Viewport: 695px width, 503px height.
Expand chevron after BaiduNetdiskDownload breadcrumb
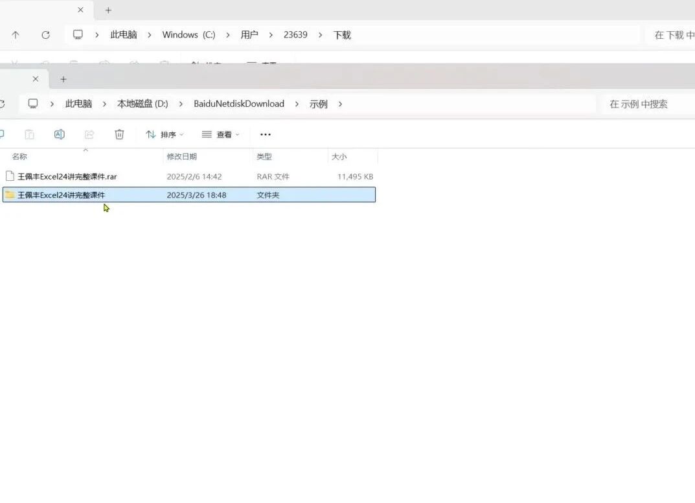(297, 104)
